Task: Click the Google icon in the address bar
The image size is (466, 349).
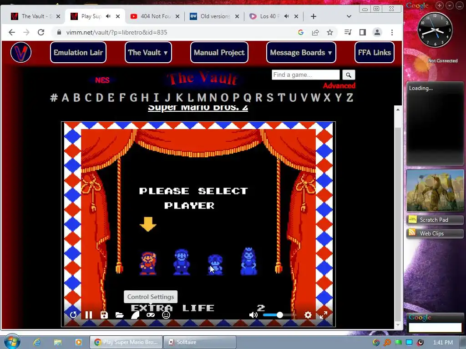Action: [x=301, y=32]
